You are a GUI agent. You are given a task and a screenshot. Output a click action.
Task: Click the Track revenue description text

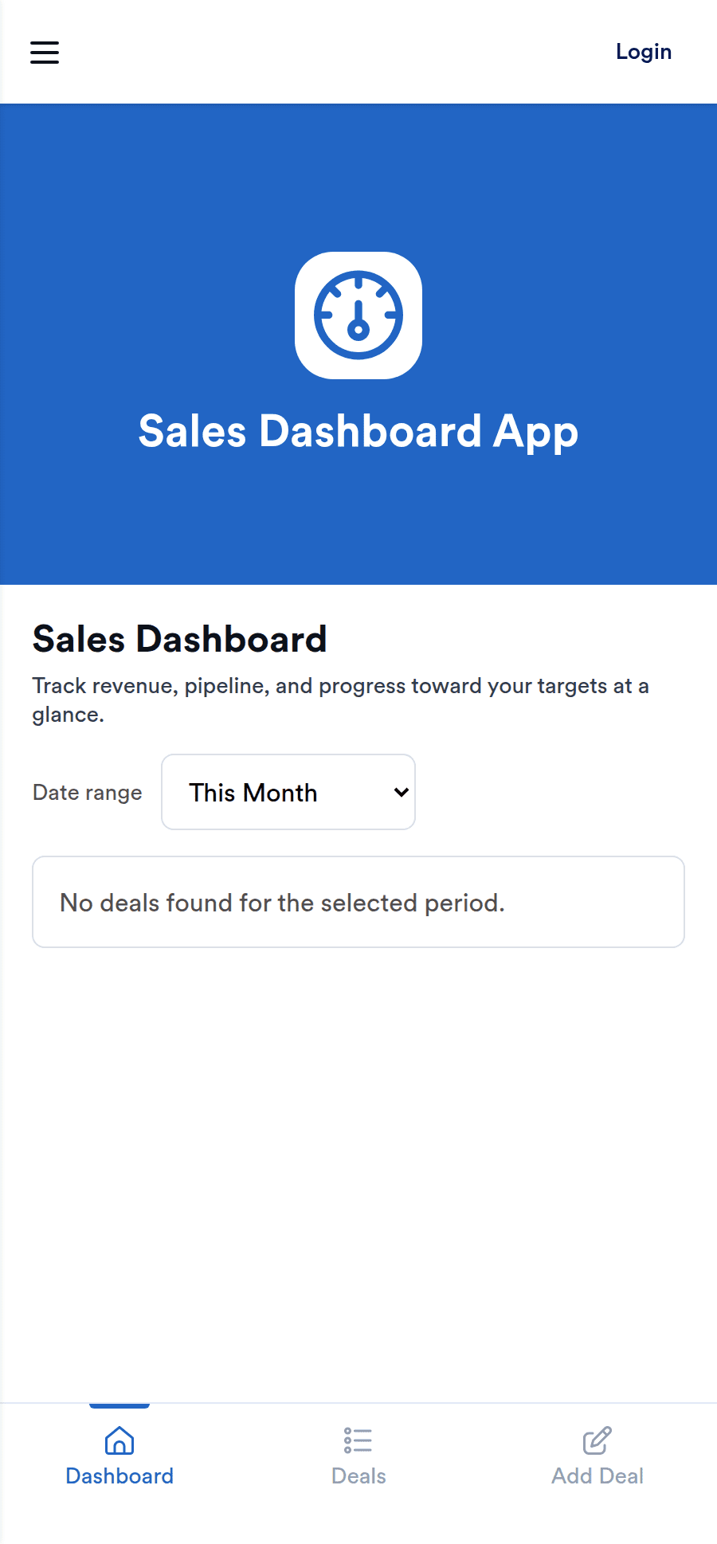point(340,687)
